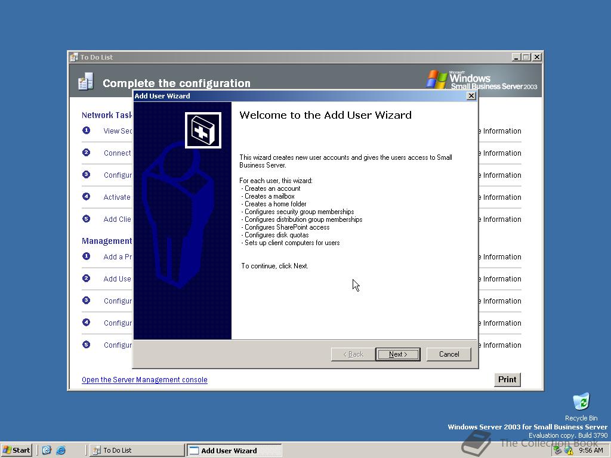
Task: Select Network Tasks step 1 bullet
Action: pyautogui.click(x=86, y=131)
